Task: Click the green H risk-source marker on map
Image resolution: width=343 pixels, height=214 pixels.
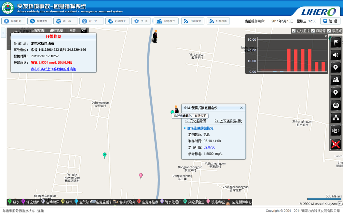Action: tap(104, 155)
